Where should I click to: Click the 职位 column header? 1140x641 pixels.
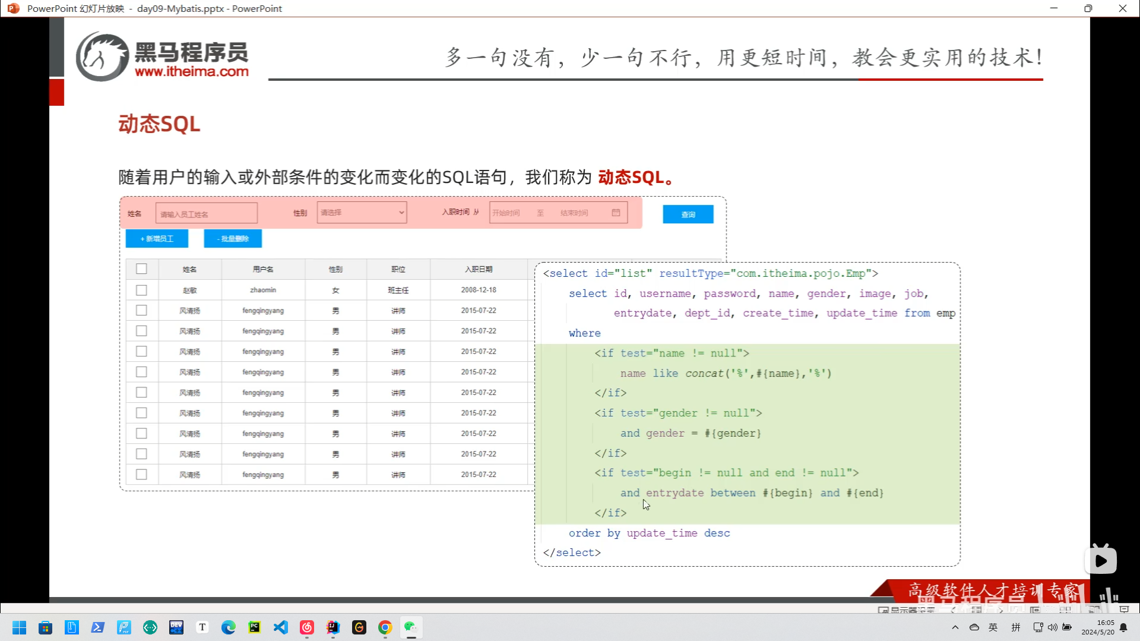(398, 269)
